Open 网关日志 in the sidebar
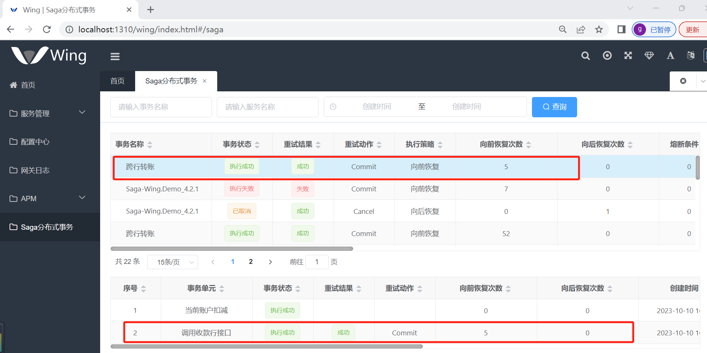The height and width of the screenshot is (353, 707). [50, 170]
